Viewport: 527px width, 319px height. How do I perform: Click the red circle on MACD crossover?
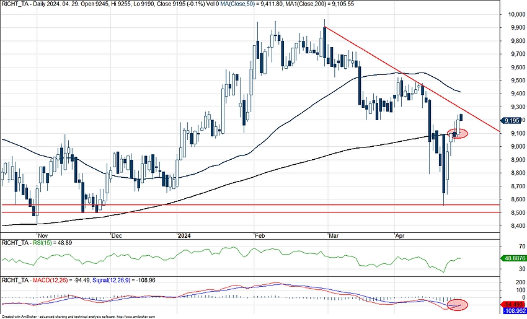(458, 304)
